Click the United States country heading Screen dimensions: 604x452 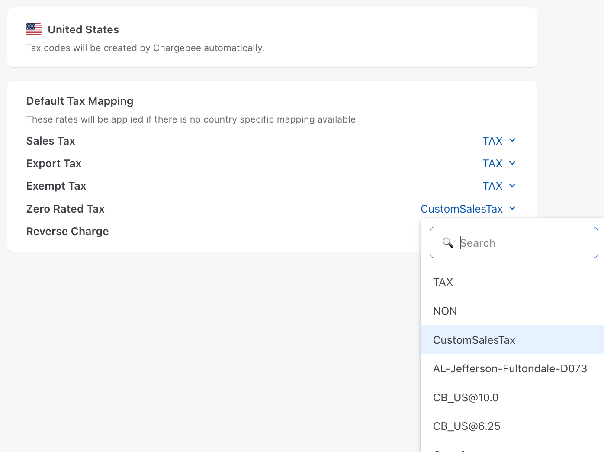click(83, 29)
